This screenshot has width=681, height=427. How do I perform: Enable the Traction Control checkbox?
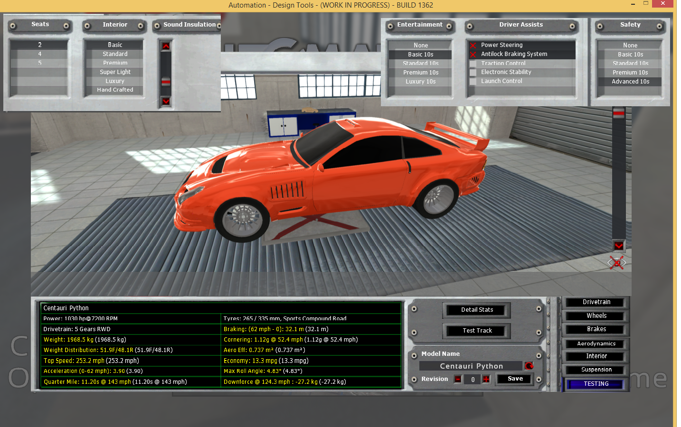click(473, 64)
